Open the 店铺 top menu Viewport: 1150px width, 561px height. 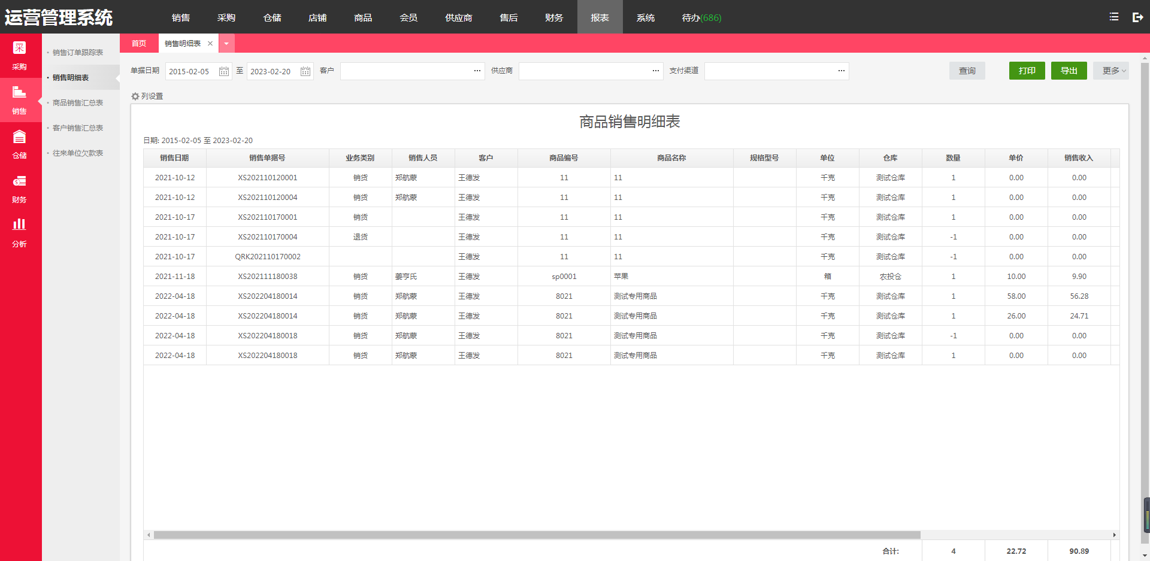click(x=317, y=17)
